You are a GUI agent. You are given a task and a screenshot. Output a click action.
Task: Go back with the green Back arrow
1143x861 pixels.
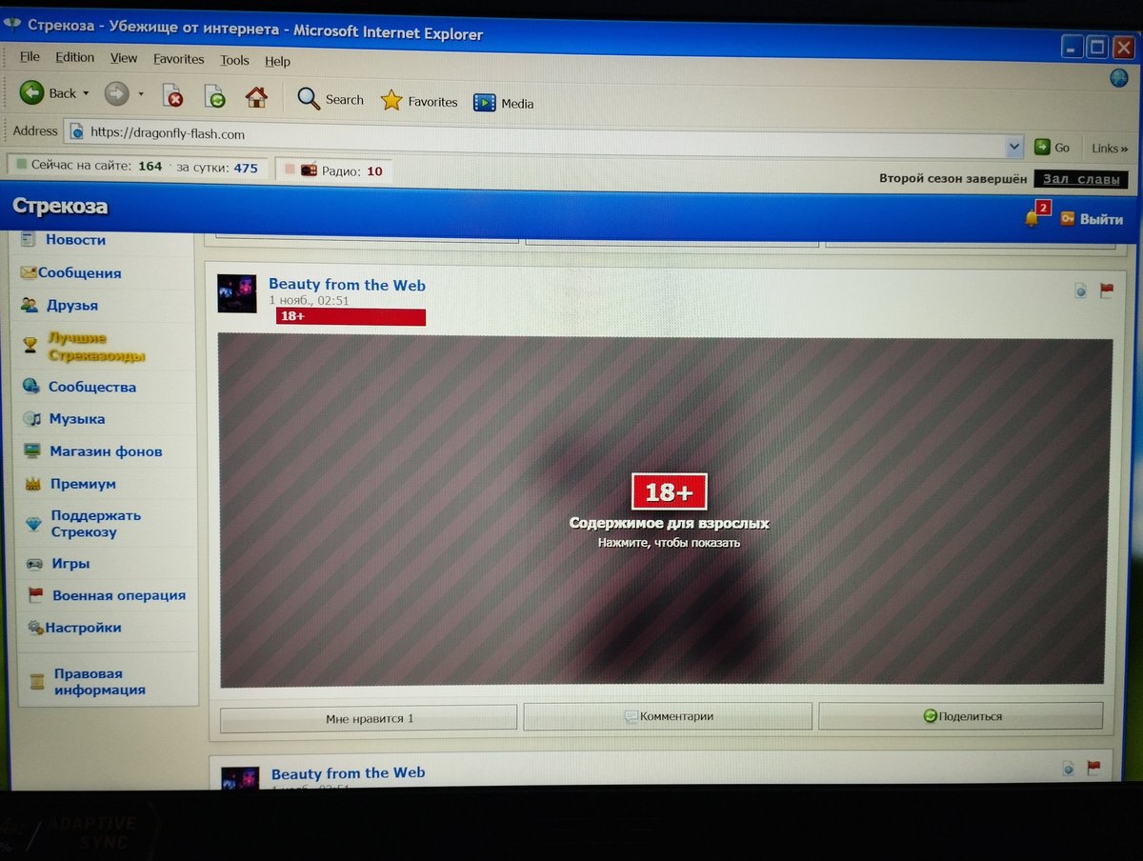(x=32, y=92)
